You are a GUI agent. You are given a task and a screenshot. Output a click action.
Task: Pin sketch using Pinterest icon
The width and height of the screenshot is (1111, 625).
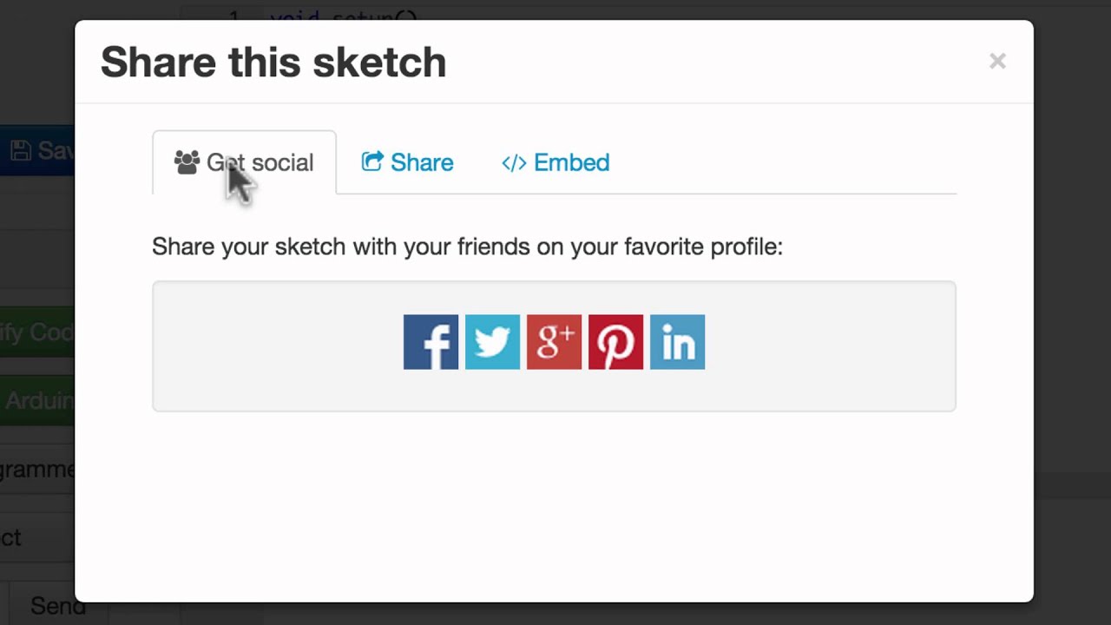[615, 342]
